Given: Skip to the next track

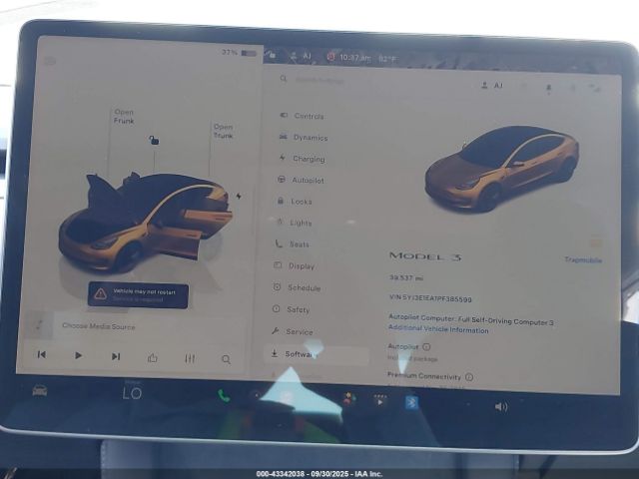Looking at the screenshot, I should (116, 356).
